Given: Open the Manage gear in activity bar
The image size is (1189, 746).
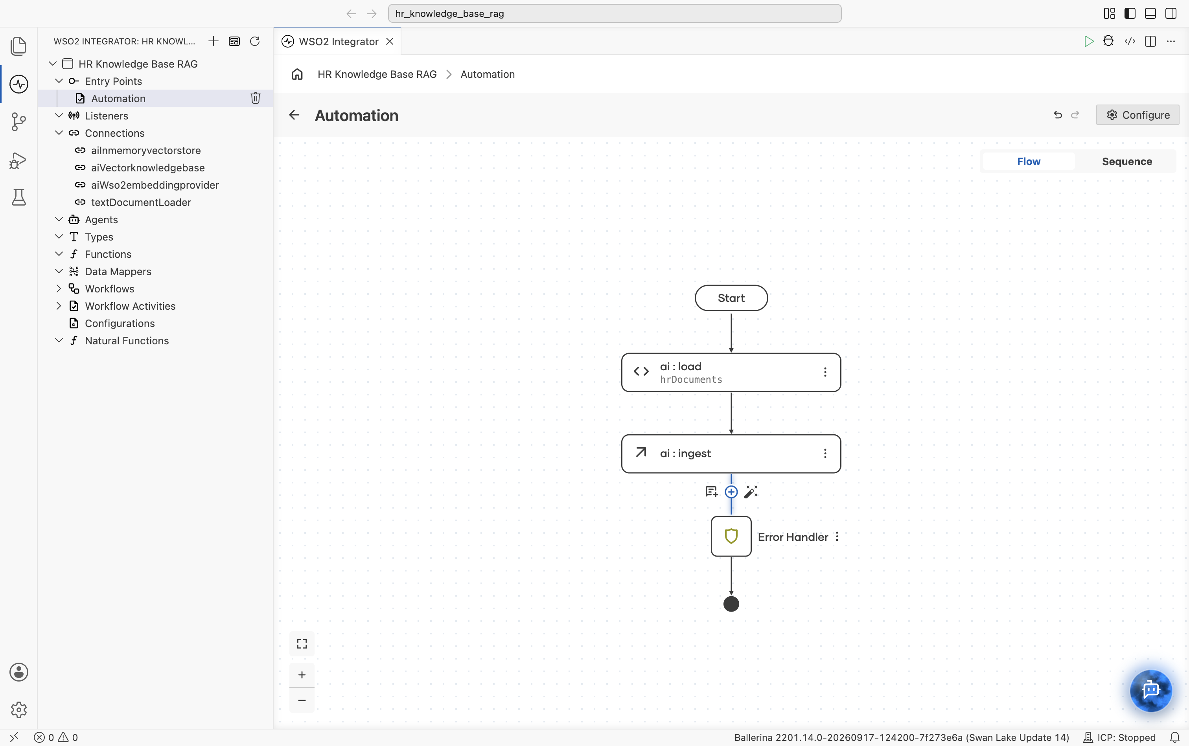Looking at the screenshot, I should 19,709.
